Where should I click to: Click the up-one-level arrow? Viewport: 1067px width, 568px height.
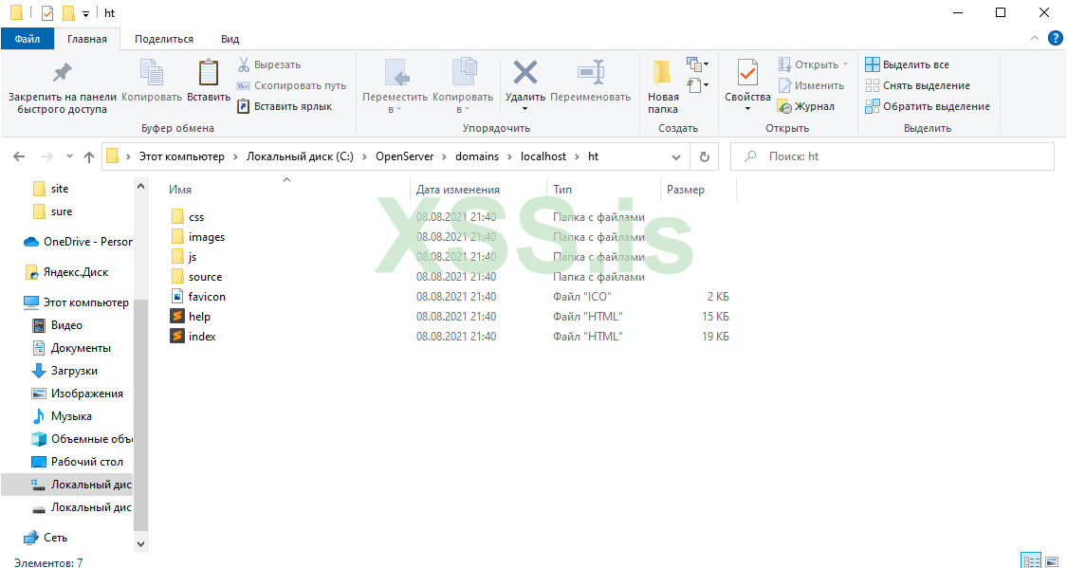(x=88, y=156)
